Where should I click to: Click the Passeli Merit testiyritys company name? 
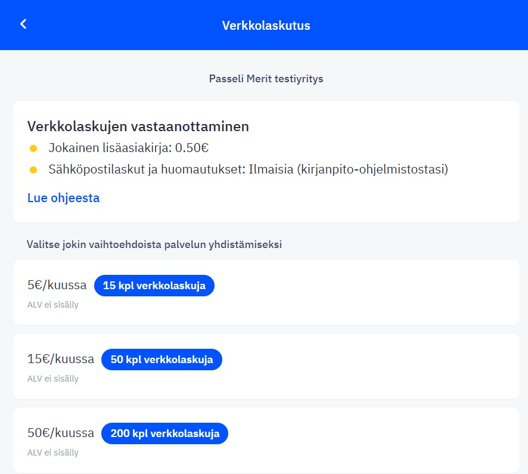tap(266, 79)
